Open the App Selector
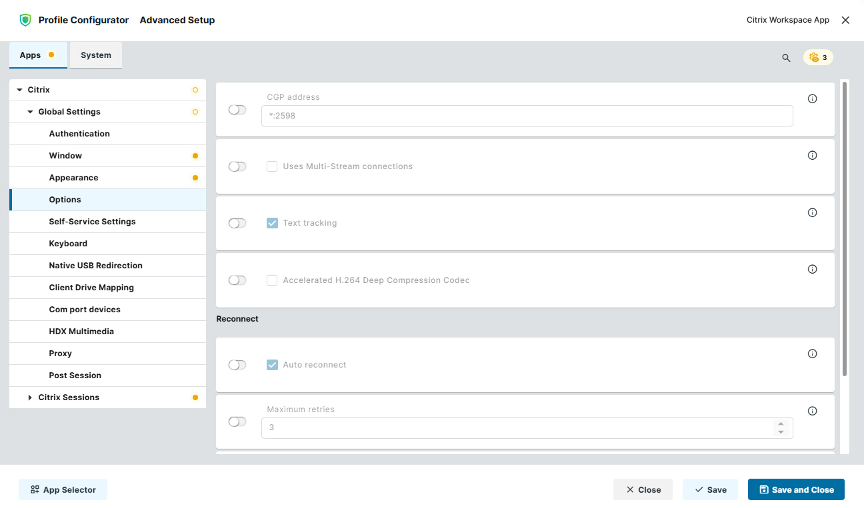864x508 pixels. [63, 489]
